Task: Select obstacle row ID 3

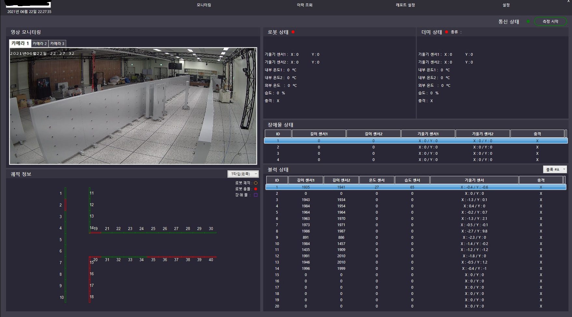Action: pyautogui.click(x=416, y=153)
